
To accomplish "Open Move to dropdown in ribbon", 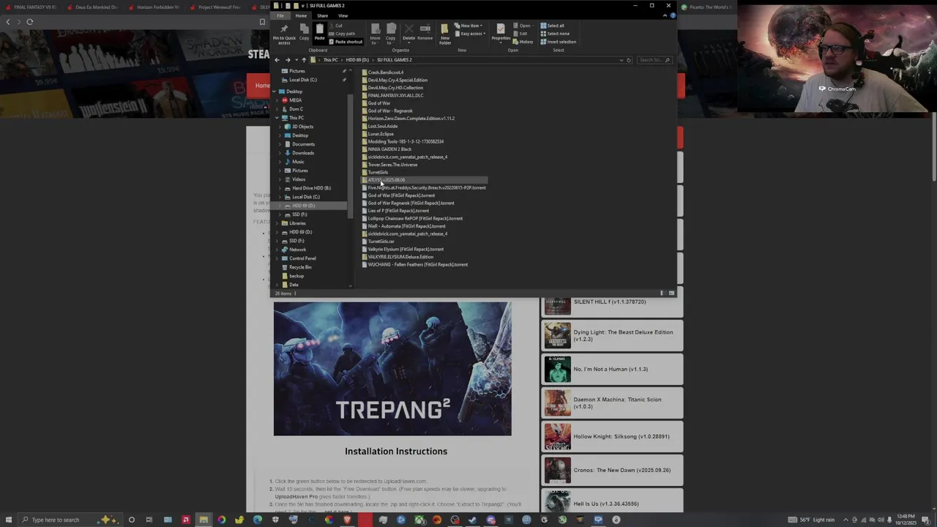I will [x=375, y=33].
